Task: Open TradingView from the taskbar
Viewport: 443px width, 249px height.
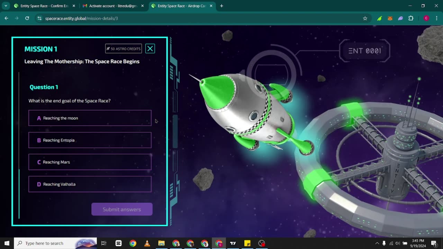Action: pos(233,243)
